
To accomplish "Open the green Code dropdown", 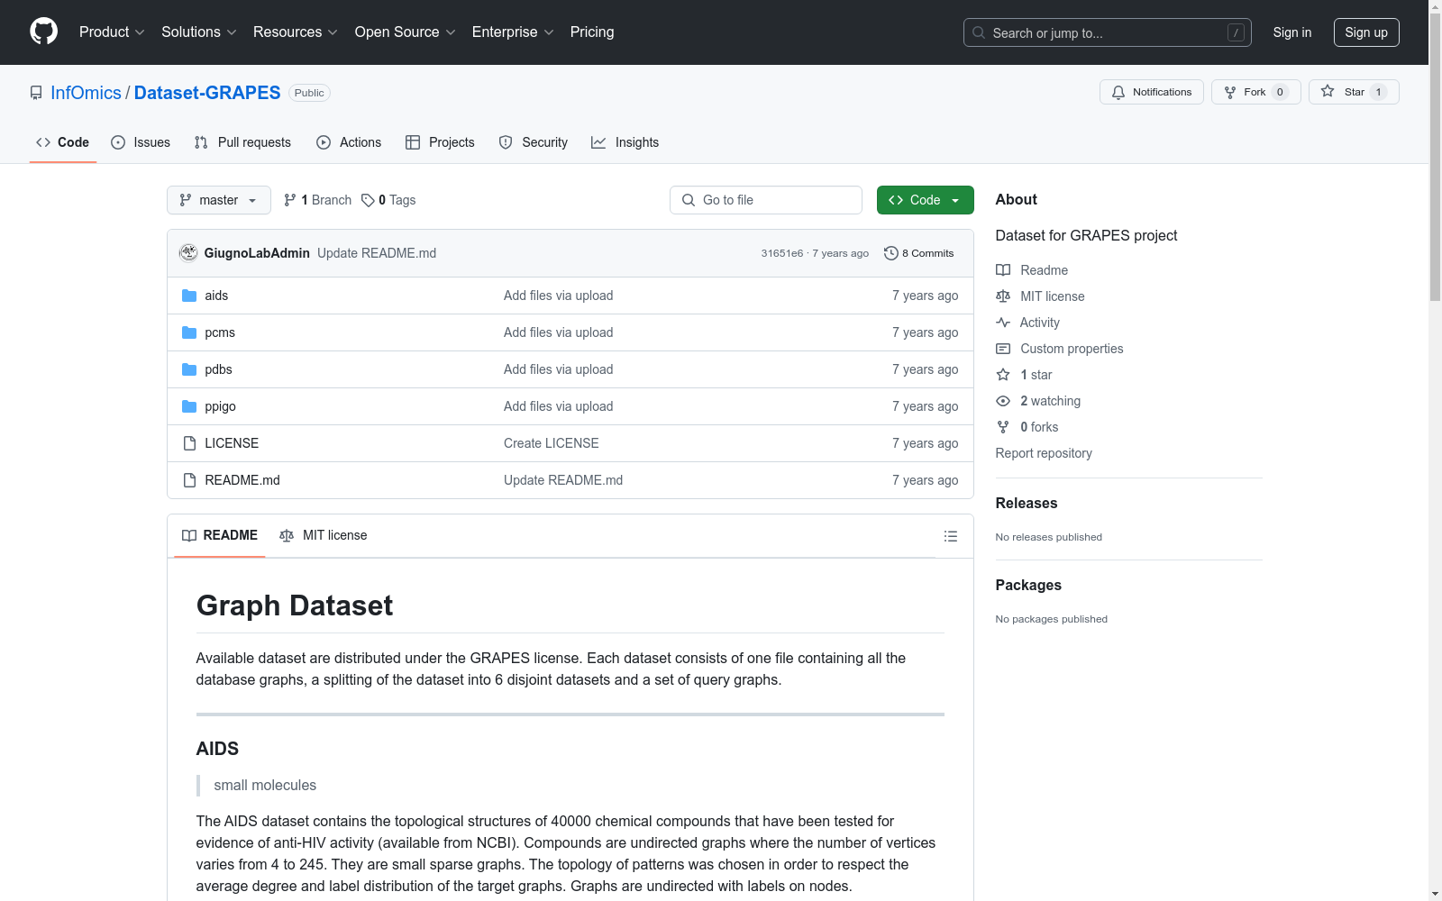I will [926, 200].
